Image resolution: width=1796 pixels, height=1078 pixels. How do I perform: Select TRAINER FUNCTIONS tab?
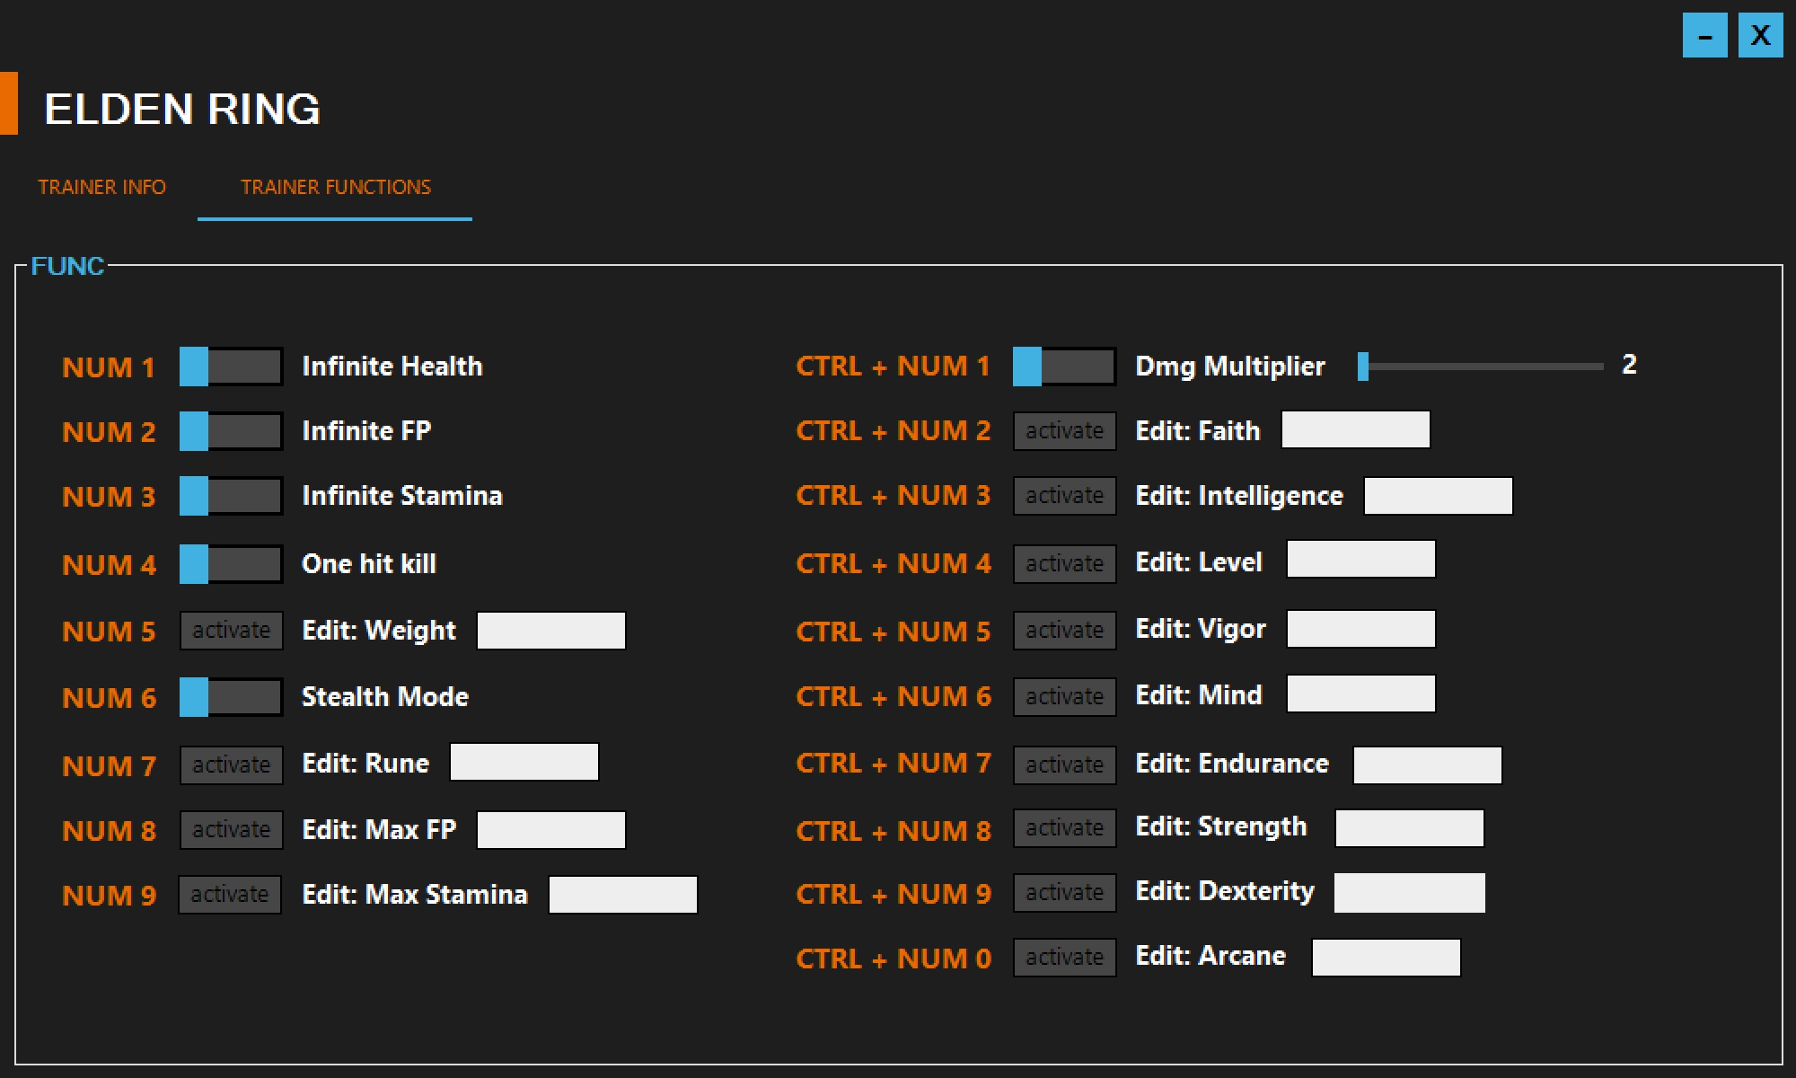pyautogui.click(x=336, y=187)
